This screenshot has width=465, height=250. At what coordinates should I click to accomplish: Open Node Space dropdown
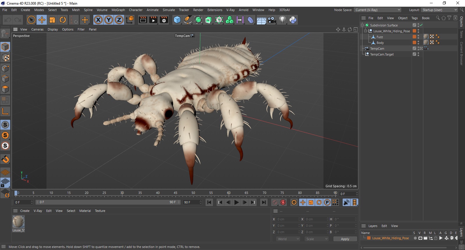pyautogui.click(x=378, y=10)
